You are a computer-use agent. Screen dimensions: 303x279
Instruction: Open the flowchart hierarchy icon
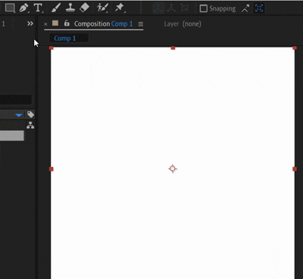point(30,126)
